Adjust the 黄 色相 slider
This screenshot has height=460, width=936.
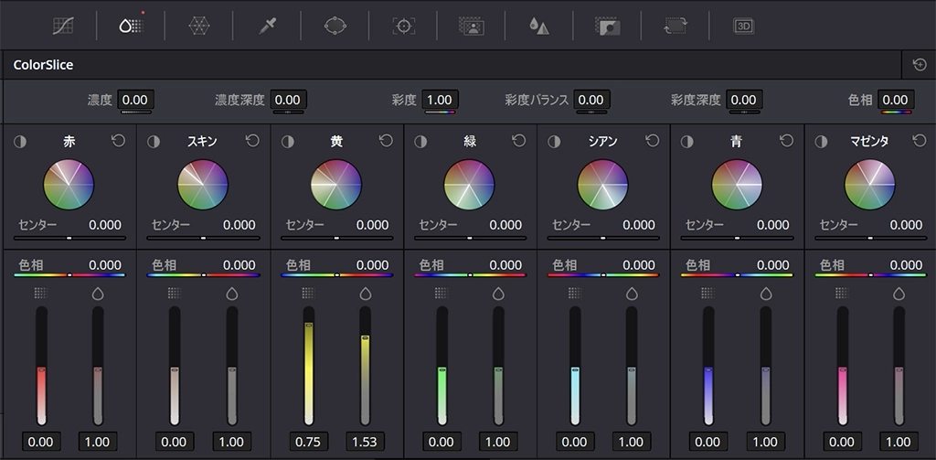(336, 274)
